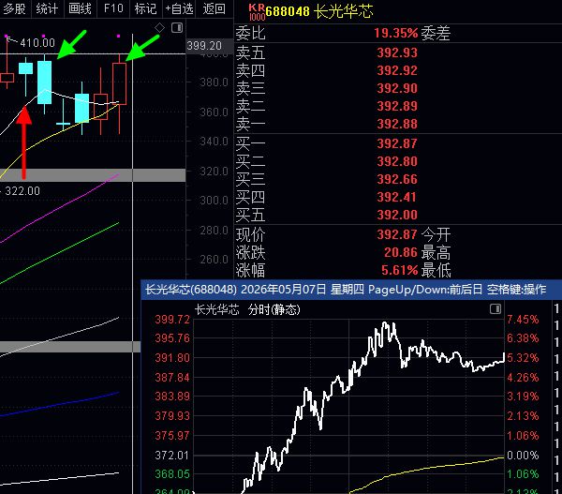The width and height of the screenshot is (562, 494).
Task: Select the 卖四 price 392.92
Action: coord(397,70)
